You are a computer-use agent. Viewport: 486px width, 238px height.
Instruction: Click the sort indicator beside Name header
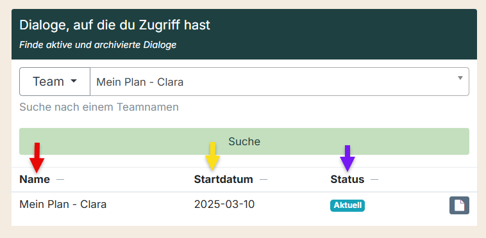pos(60,179)
